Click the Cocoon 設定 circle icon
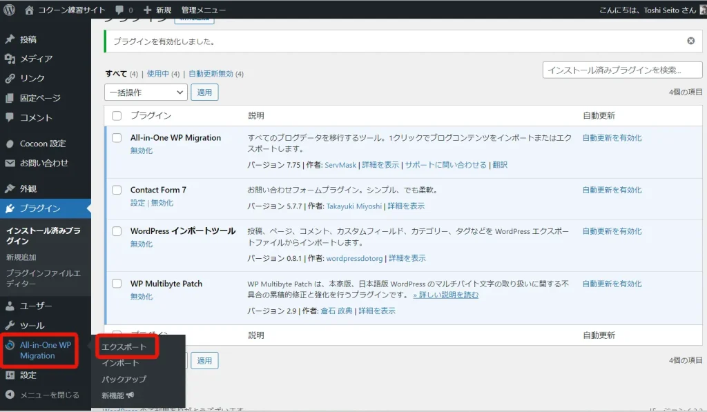This screenshot has height=412, width=707. click(x=10, y=144)
